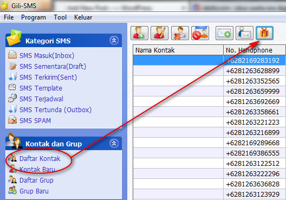Image resolution: width=286 pixels, height=200 pixels.
Task: Open the Tool menu
Action: [60, 17]
